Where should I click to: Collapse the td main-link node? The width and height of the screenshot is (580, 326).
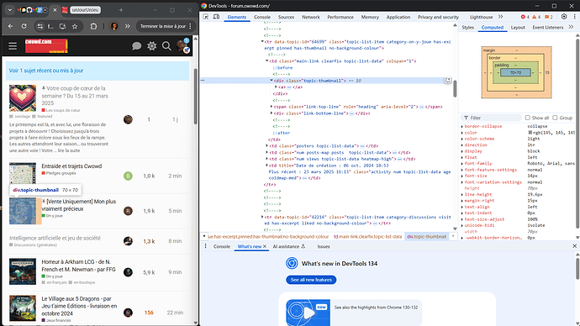tap(266, 61)
